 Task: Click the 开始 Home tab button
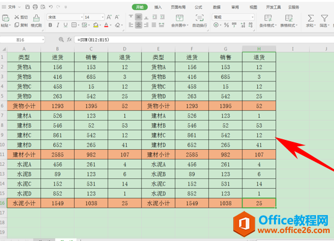coord(140,7)
